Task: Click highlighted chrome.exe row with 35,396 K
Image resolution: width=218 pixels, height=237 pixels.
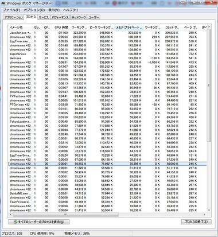Action: pos(107,164)
